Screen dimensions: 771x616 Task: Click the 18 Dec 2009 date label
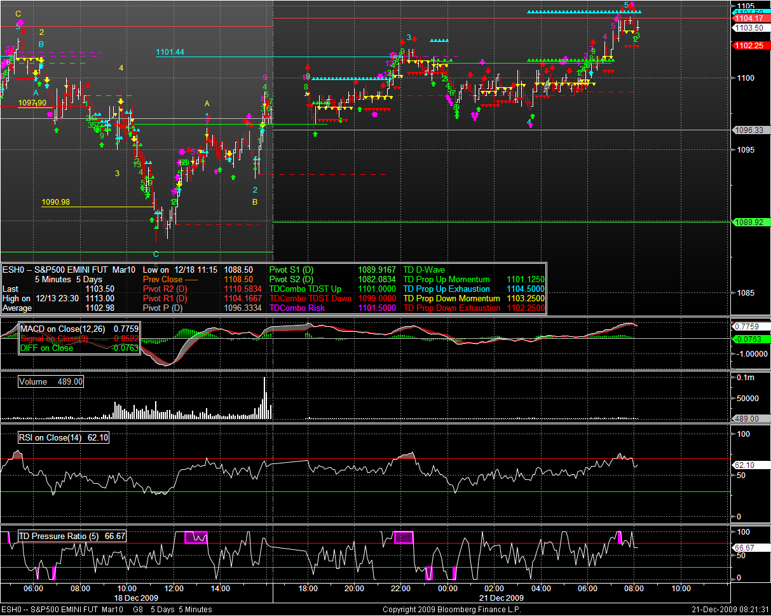pos(136,598)
